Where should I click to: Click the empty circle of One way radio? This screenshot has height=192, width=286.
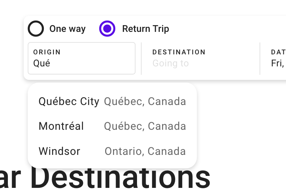point(36,28)
